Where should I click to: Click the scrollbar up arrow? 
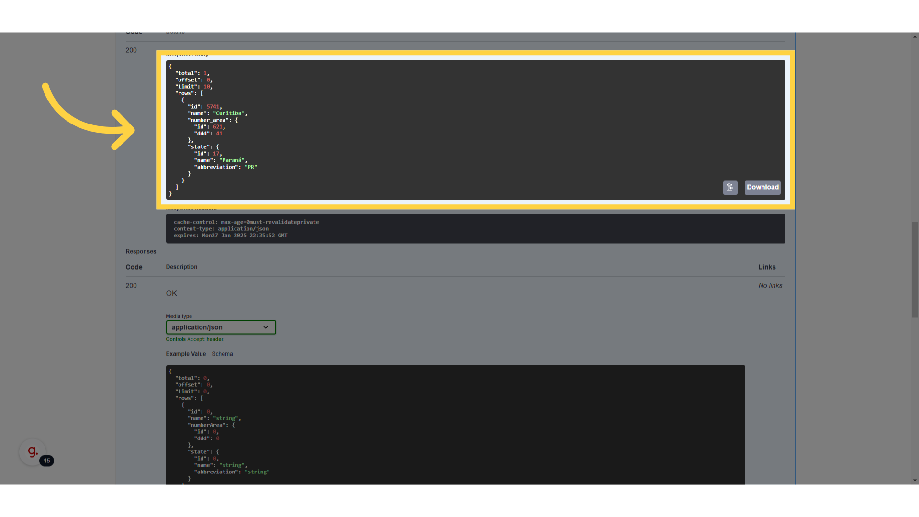[x=915, y=36]
